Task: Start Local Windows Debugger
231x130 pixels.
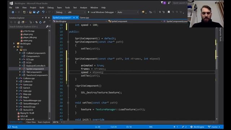Action: tap(101, 12)
